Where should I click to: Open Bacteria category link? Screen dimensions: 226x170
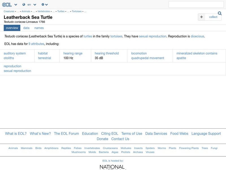[104, 152]
